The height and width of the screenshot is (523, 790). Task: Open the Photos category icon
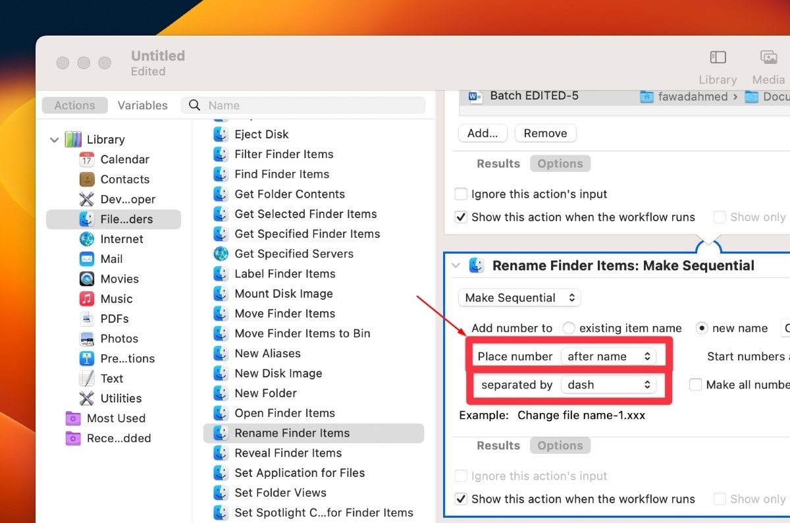(87, 339)
